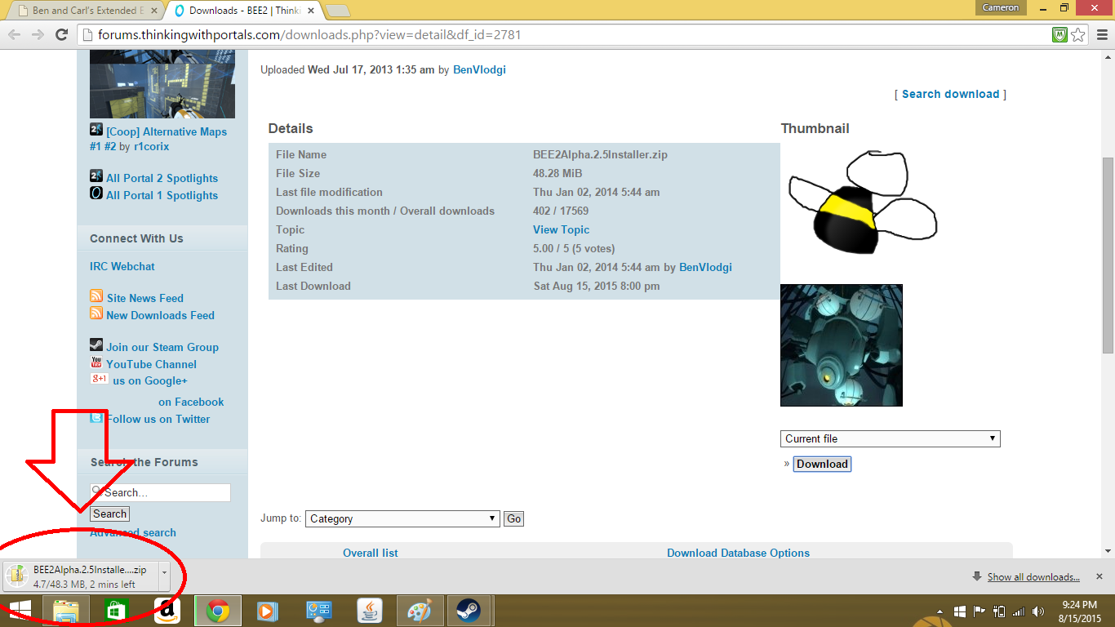Click the Site News Feed RSS icon
The height and width of the screenshot is (627, 1115).
coord(96,296)
